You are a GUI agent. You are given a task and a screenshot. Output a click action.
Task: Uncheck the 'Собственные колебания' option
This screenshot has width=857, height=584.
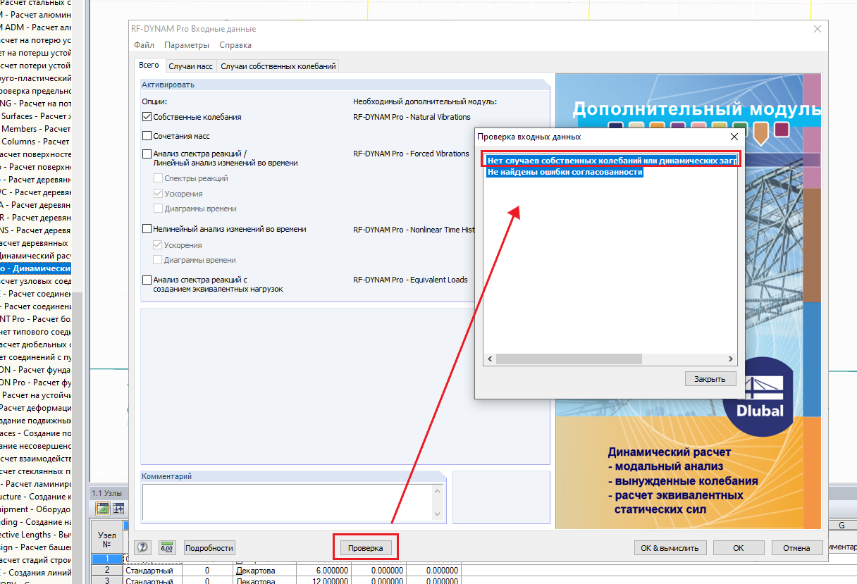147,117
